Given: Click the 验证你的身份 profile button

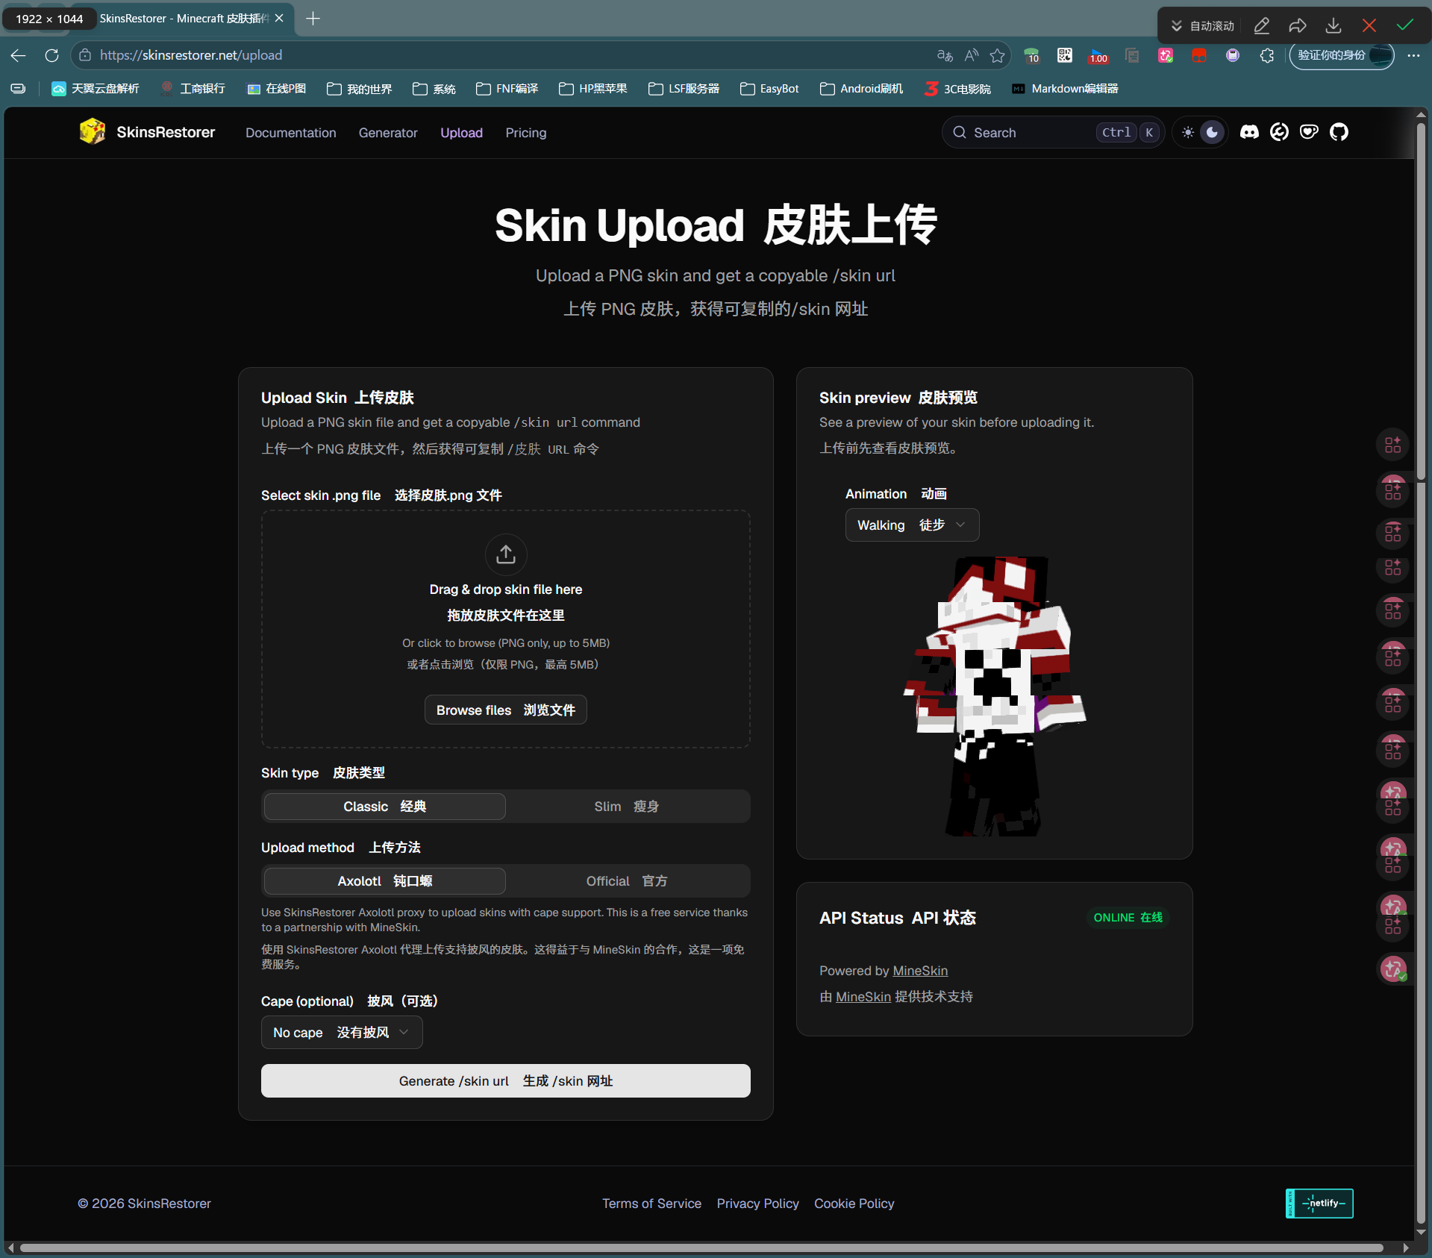Looking at the screenshot, I should pyautogui.click(x=1342, y=55).
